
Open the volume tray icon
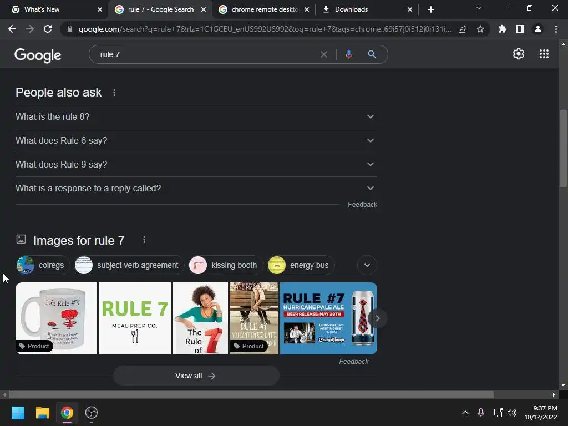[512, 413]
